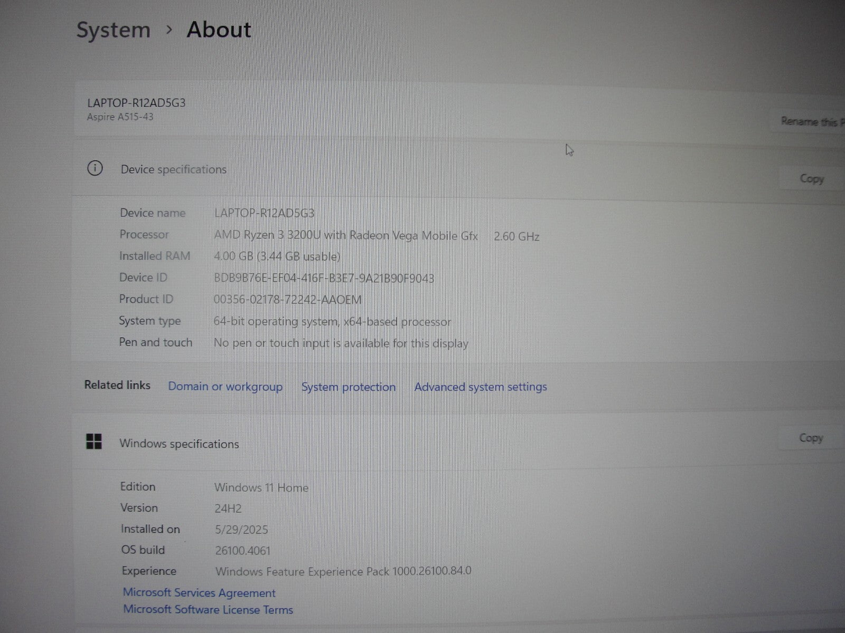This screenshot has width=845, height=633.
Task: Click the Windows logo icon beside Windows specifications
Action: click(94, 442)
